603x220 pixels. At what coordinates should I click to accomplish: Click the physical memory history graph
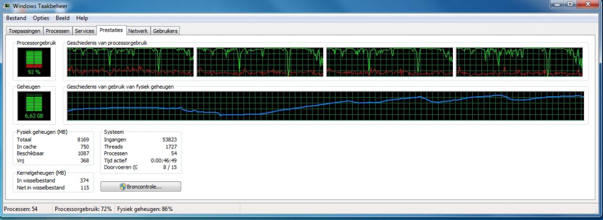click(x=325, y=106)
